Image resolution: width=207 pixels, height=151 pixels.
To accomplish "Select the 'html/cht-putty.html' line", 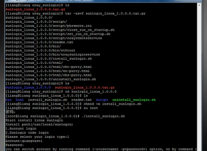I will point(48,67).
